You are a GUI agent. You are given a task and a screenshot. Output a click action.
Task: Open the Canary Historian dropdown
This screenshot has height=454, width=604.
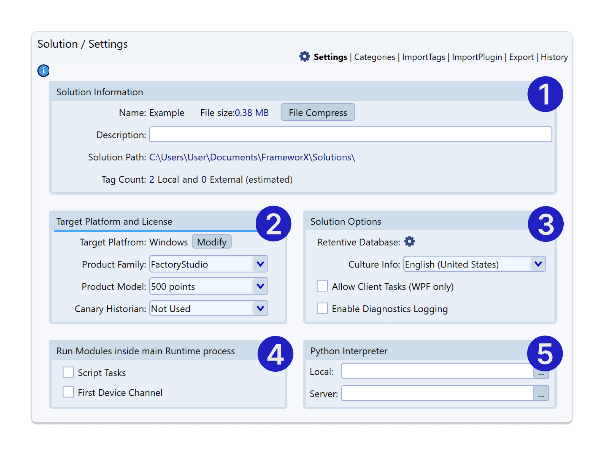click(260, 308)
